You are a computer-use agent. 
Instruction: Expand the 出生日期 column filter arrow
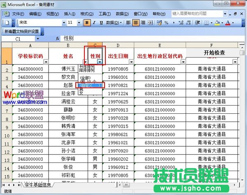click(x=130, y=62)
